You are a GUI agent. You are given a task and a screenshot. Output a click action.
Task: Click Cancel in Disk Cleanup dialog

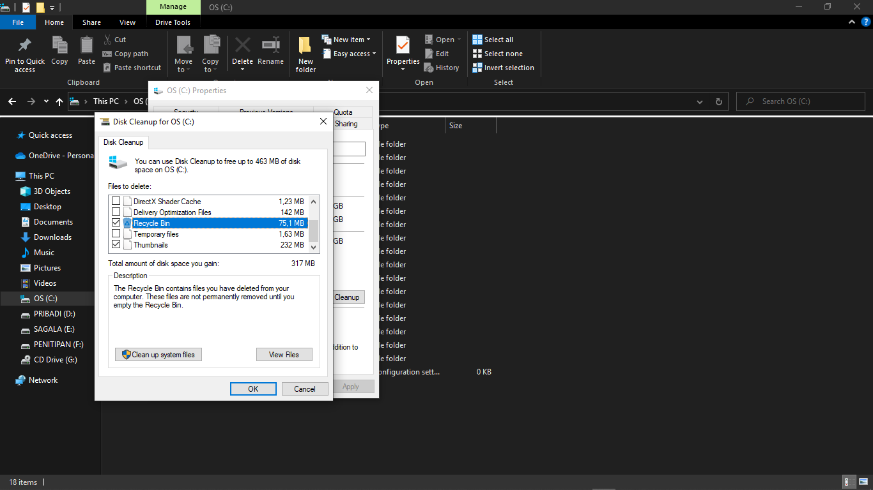pyautogui.click(x=305, y=389)
